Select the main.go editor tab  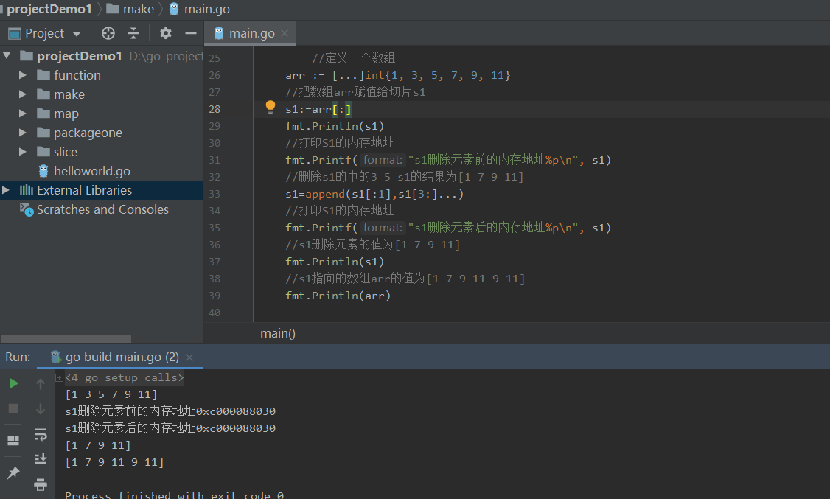(x=251, y=33)
